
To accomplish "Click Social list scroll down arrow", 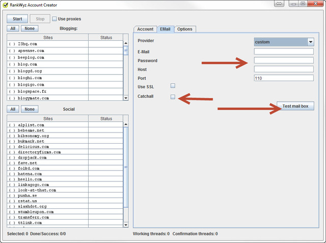I will (126, 225).
